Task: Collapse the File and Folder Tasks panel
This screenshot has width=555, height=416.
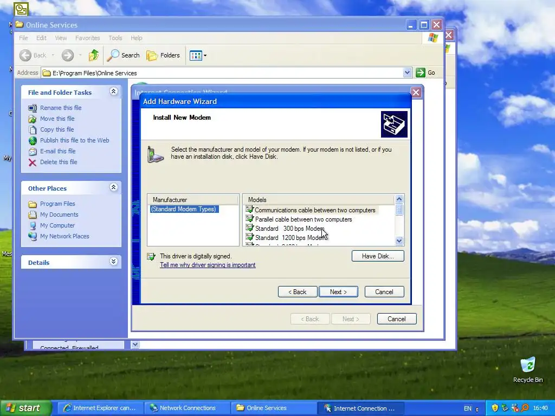Action: pos(113,92)
